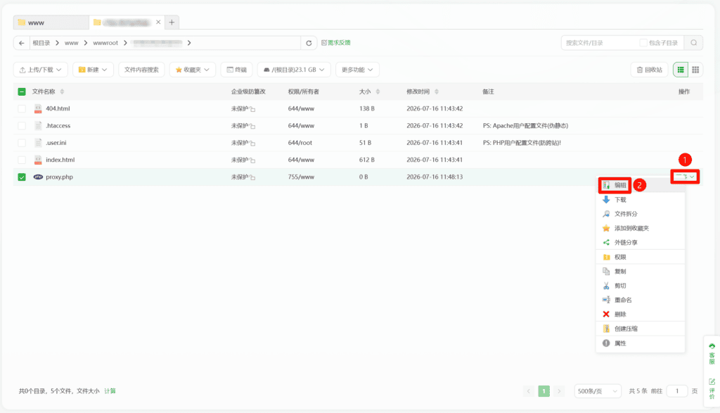Open the 回收站 recycle bin
This screenshot has width=720, height=413.
tap(649, 70)
